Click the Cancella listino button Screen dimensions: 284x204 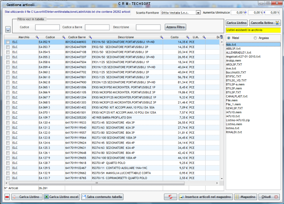265,23
